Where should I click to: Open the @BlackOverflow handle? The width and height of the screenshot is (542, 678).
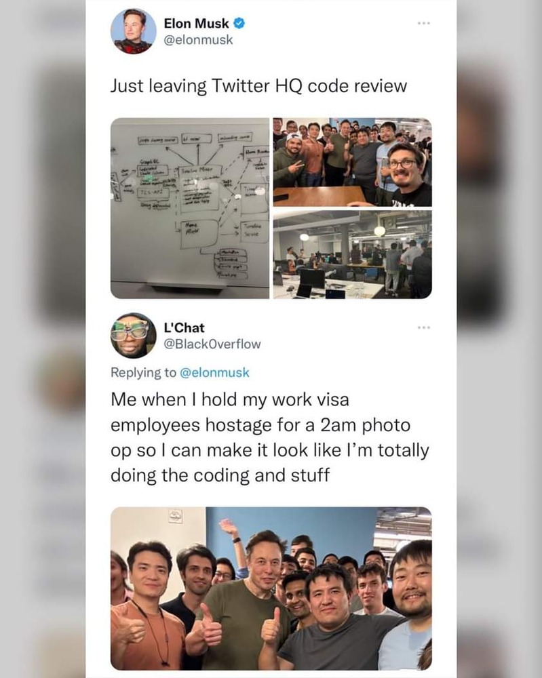click(x=212, y=344)
